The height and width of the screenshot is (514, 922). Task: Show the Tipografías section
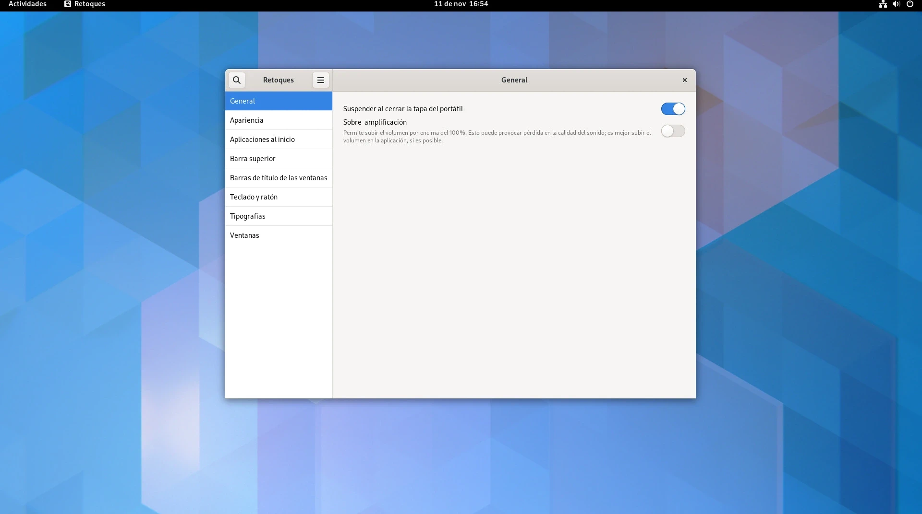[279, 216]
